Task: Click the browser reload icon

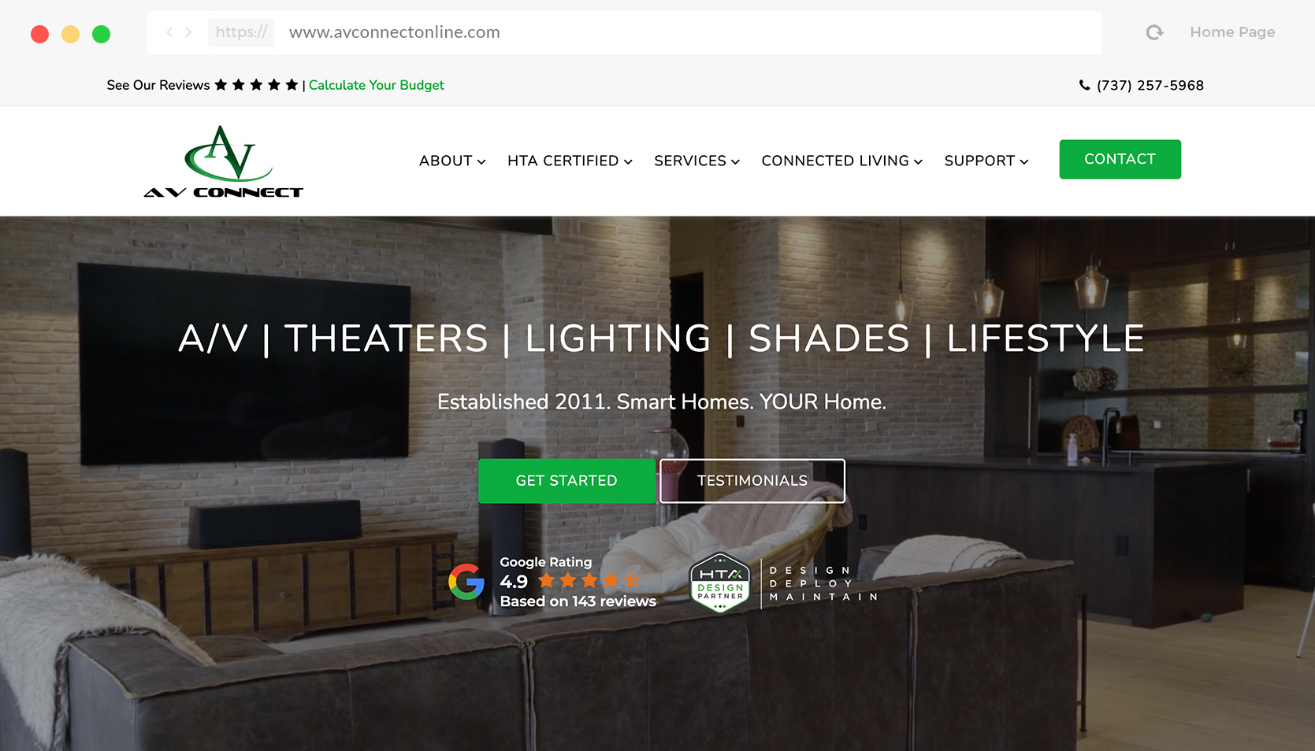Action: coord(1153,32)
